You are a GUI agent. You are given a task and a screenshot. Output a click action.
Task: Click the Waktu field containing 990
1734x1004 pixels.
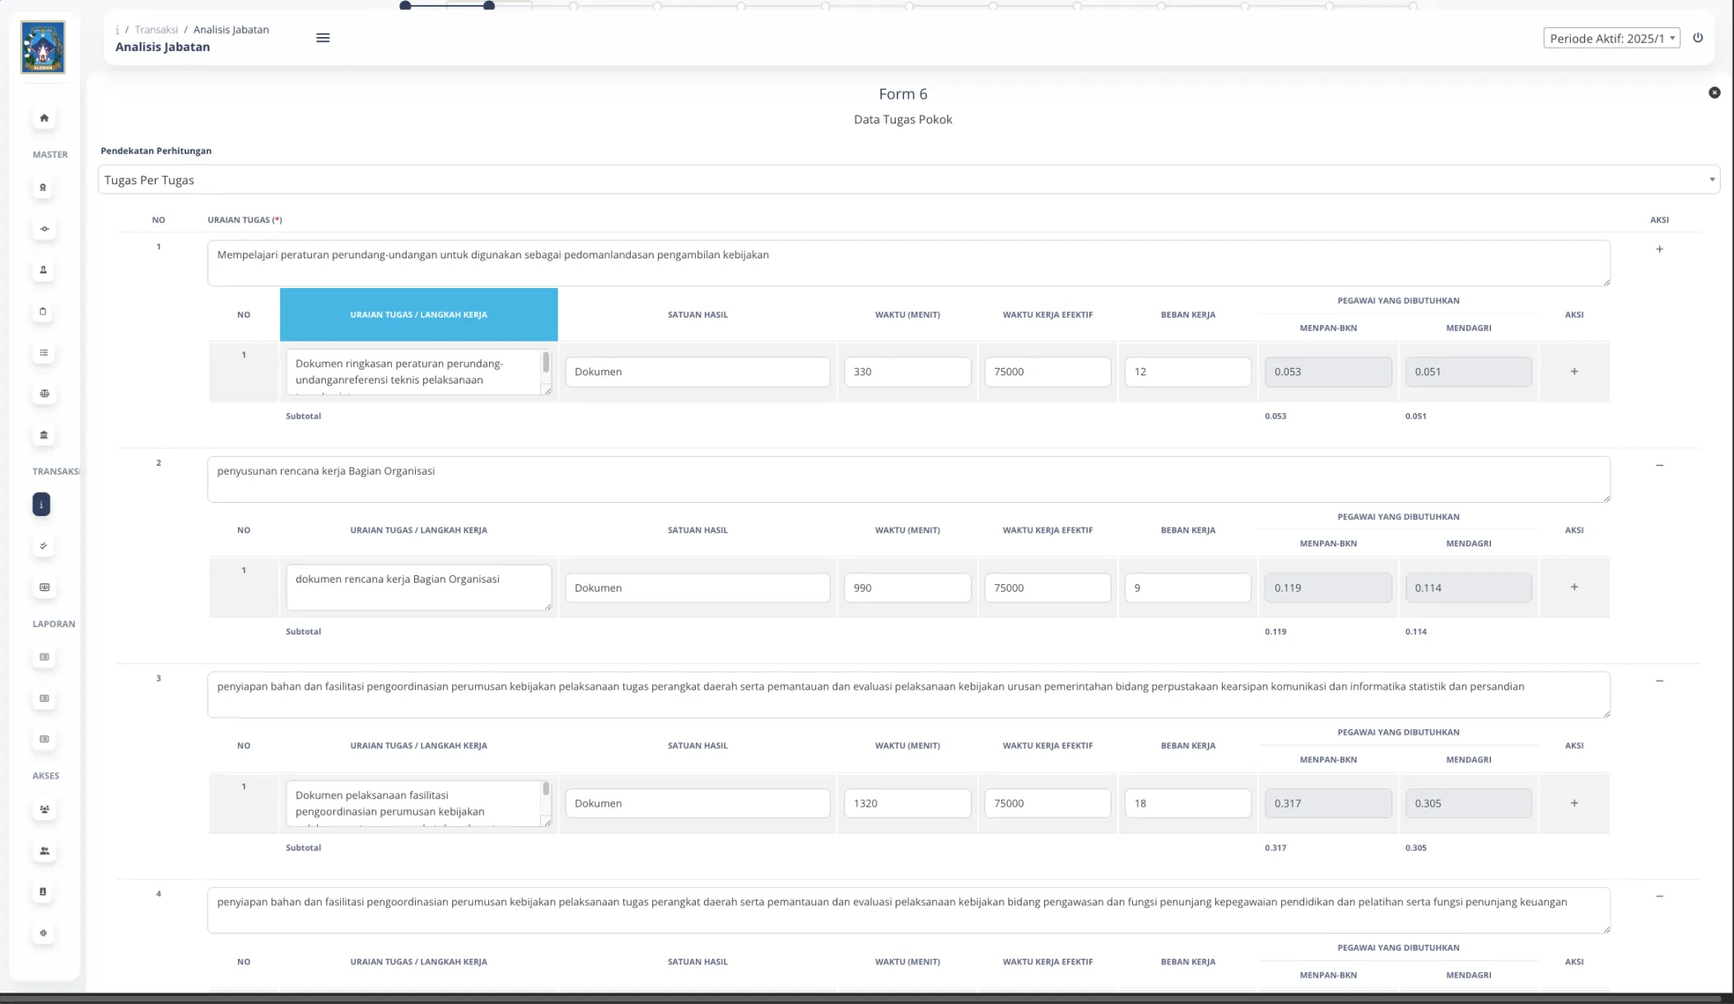[x=907, y=588]
